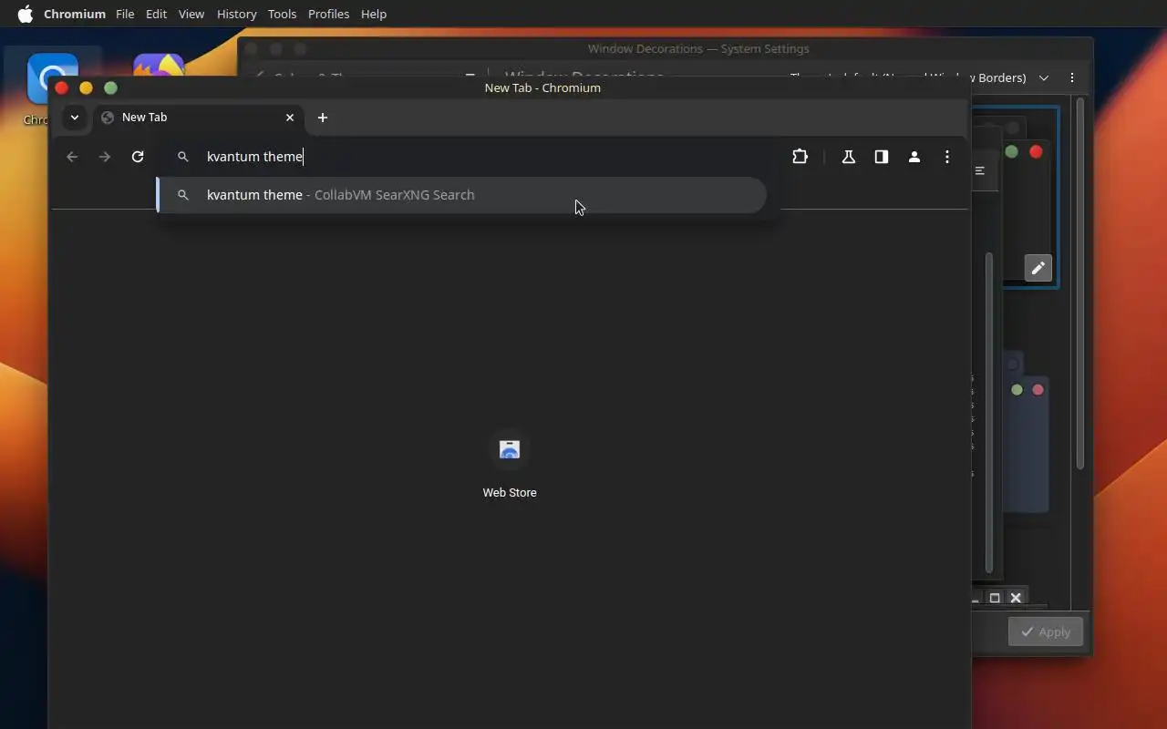
Task: Click the forward navigation arrow
Action: click(x=105, y=157)
